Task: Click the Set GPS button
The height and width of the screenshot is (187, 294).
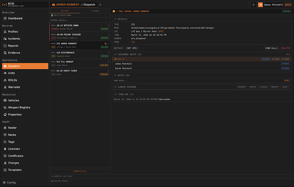Action: [x=132, y=48]
